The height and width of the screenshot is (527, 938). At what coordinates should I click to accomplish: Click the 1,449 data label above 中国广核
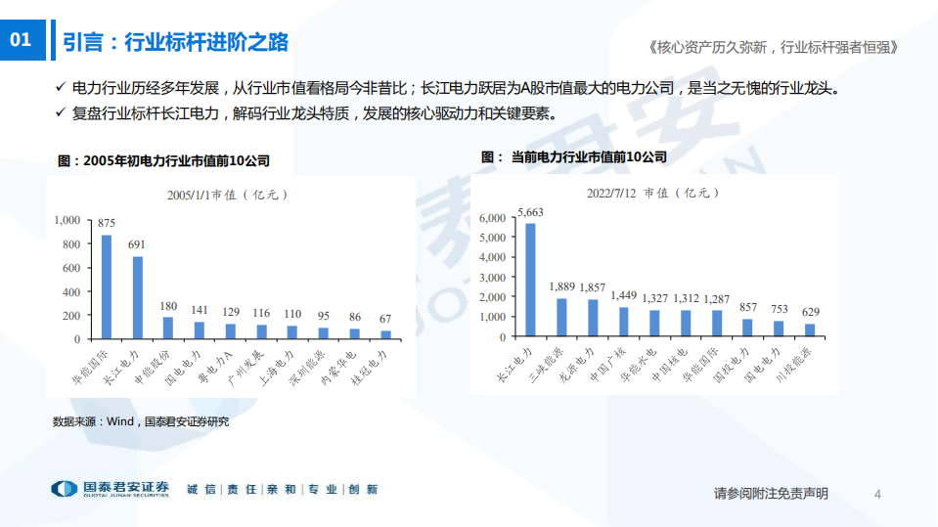point(623,295)
